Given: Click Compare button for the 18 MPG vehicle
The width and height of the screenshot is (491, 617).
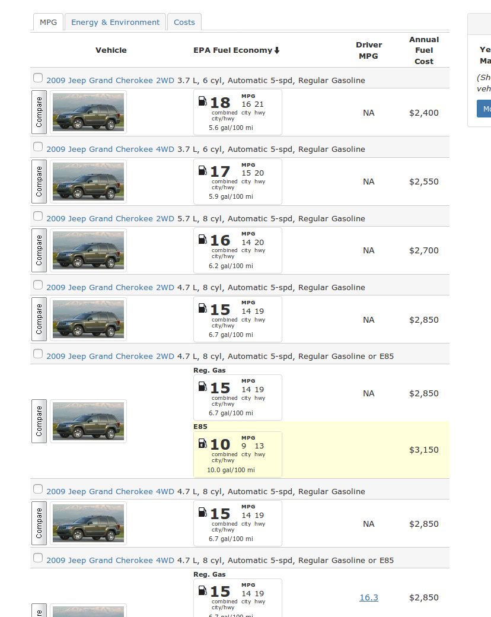Looking at the screenshot, I should click(39, 112).
